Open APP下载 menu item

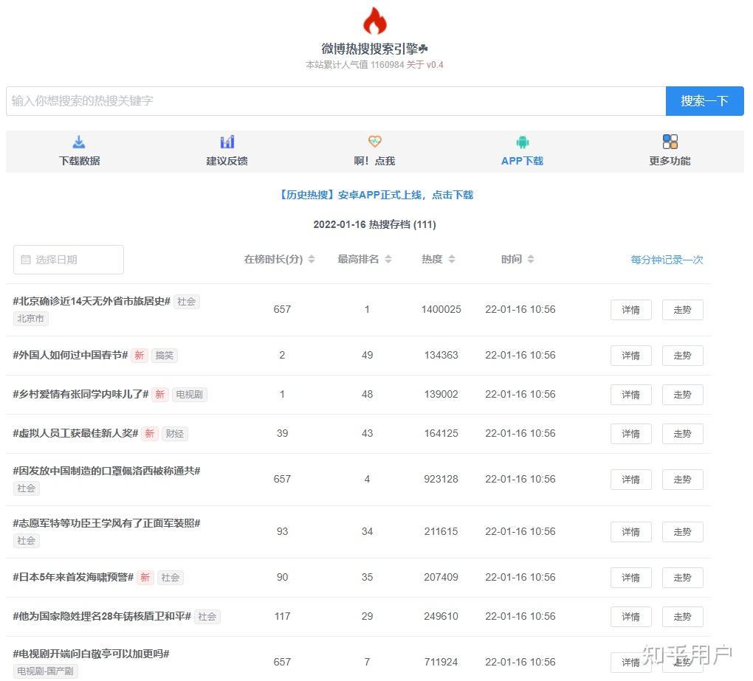(523, 151)
